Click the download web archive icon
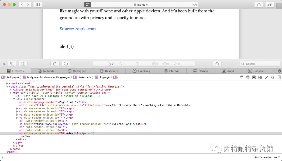The image size is (282, 161). [66, 64]
